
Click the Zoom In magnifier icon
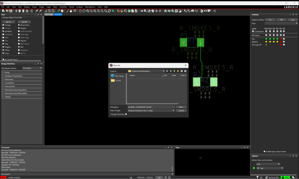[x=95, y=11]
